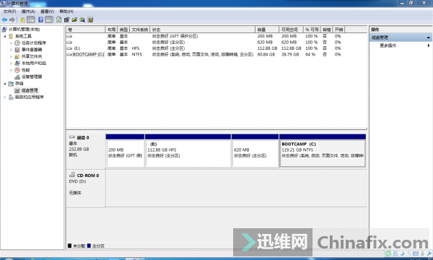Click the blue Back arrow in toolbar
This screenshot has width=433, height=260.
tap(4, 19)
